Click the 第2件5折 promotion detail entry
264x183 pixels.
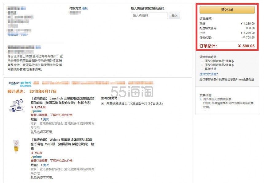210,69
